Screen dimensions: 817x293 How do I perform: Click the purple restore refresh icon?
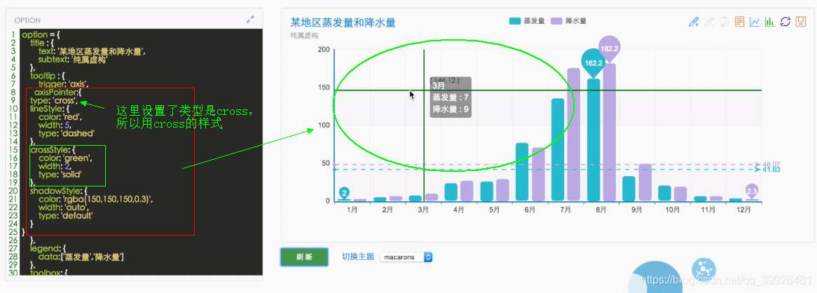coord(785,21)
